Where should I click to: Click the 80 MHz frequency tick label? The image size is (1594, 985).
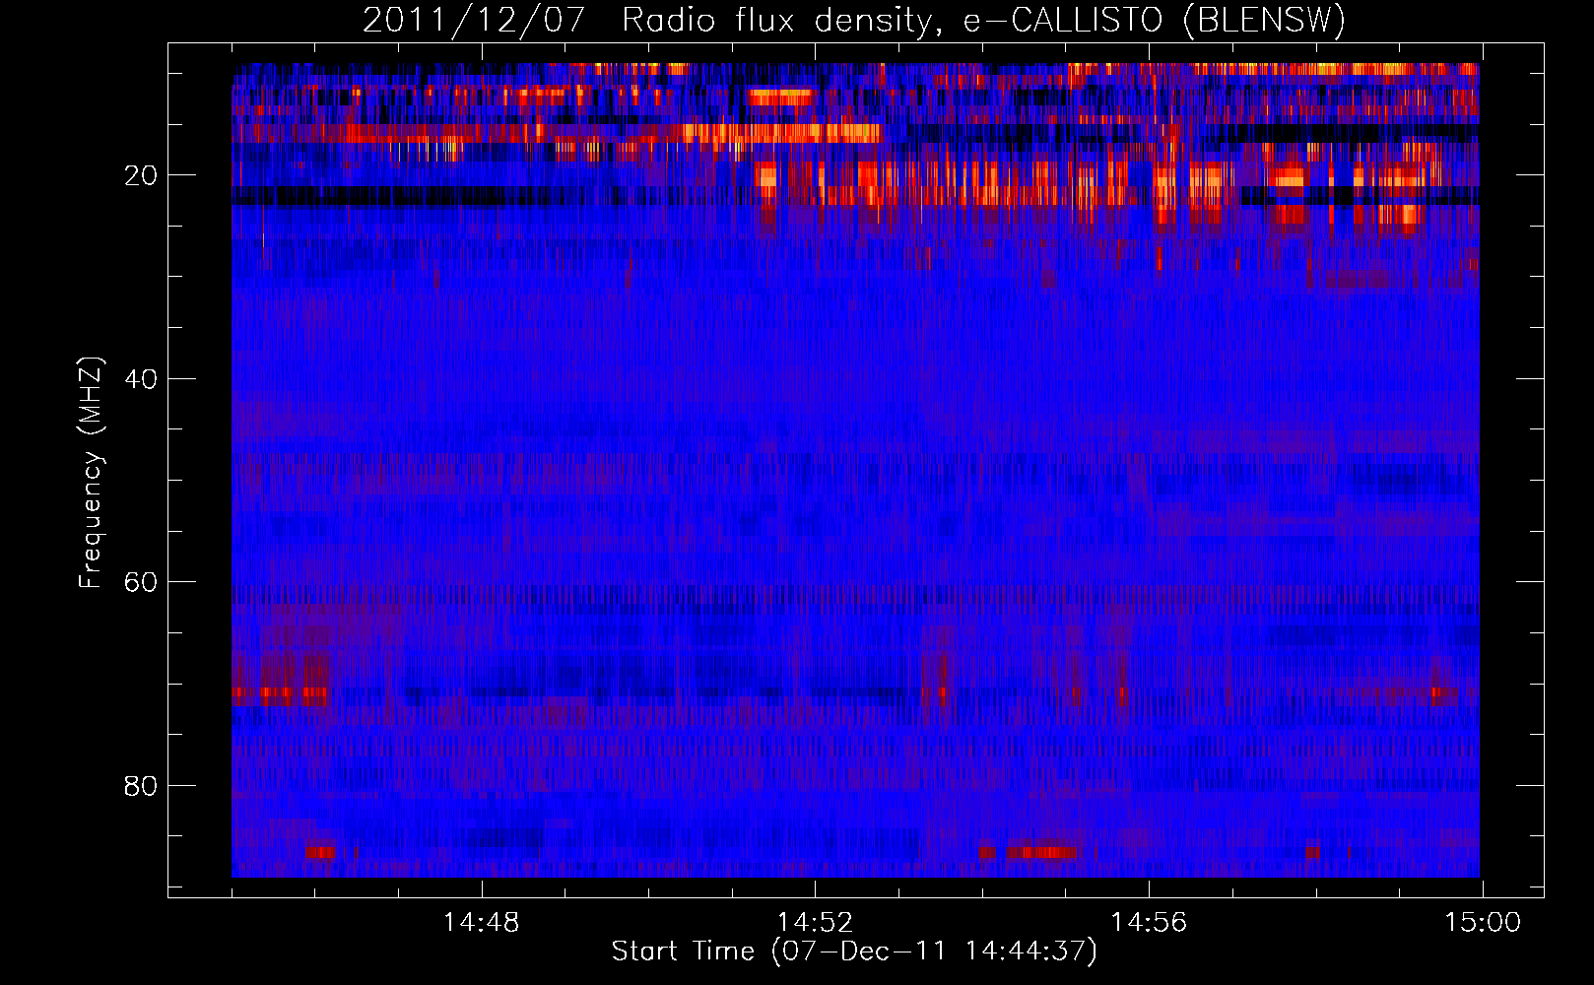(x=141, y=786)
